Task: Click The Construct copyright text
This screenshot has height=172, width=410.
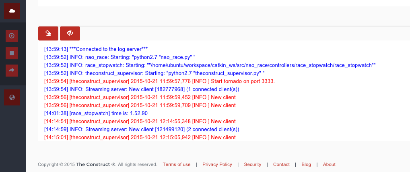Action: click(x=97, y=164)
